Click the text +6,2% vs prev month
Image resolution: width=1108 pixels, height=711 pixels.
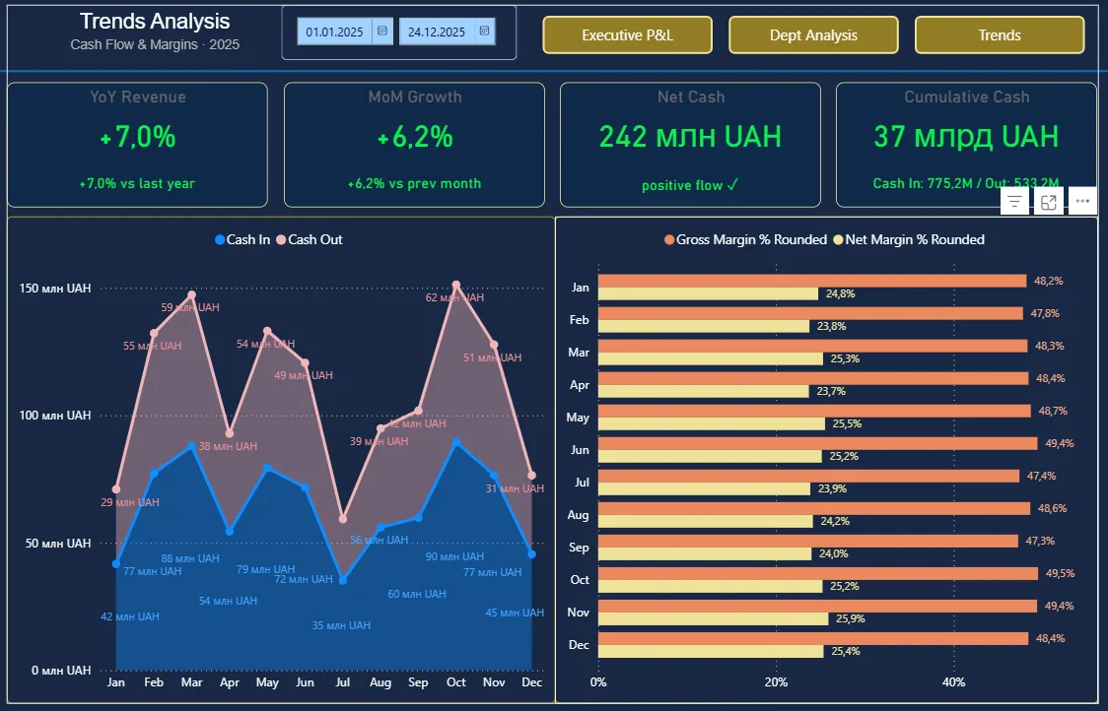pyautogui.click(x=415, y=183)
